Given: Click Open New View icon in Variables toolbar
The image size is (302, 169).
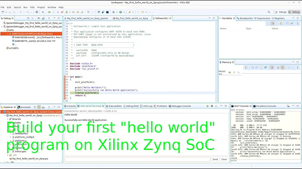Looking at the screenshot, I should pyautogui.click(x=288, y=23).
